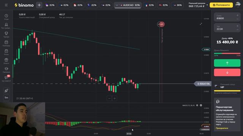243x136 pixels.
Task: Increase the investment amount with plus
Action: 238,15
